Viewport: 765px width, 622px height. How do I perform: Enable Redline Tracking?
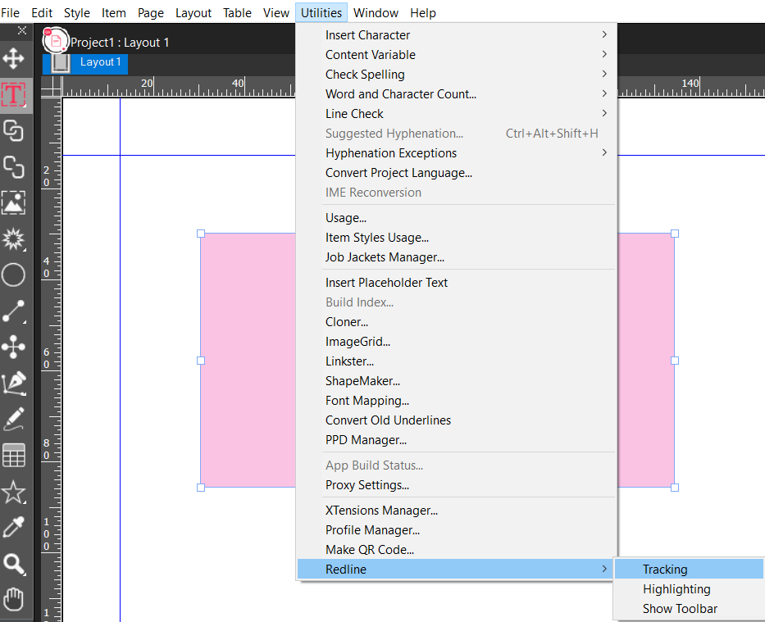[665, 569]
